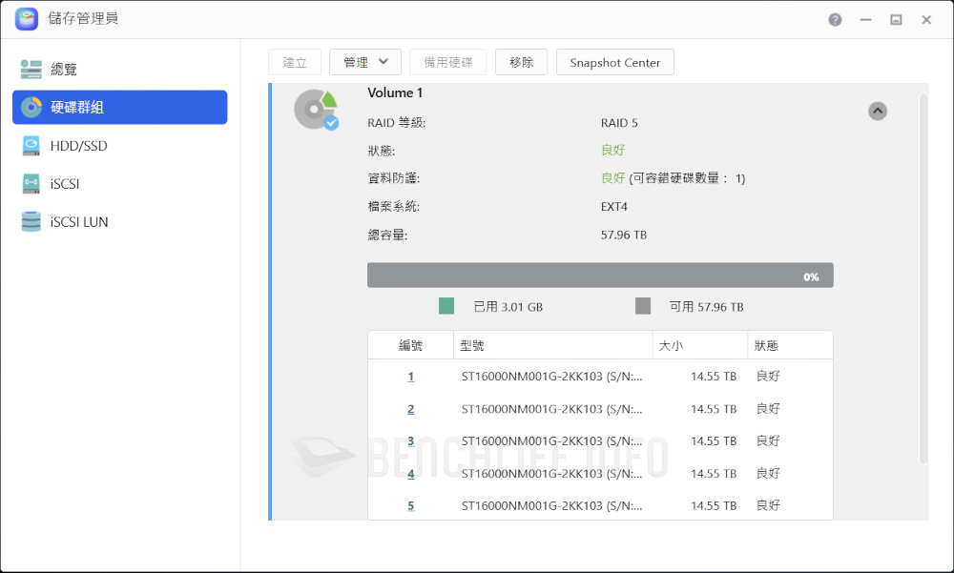Click the green 已用 used-space legend swatch
Image resolution: width=954 pixels, height=573 pixels.
click(x=446, y=306)
